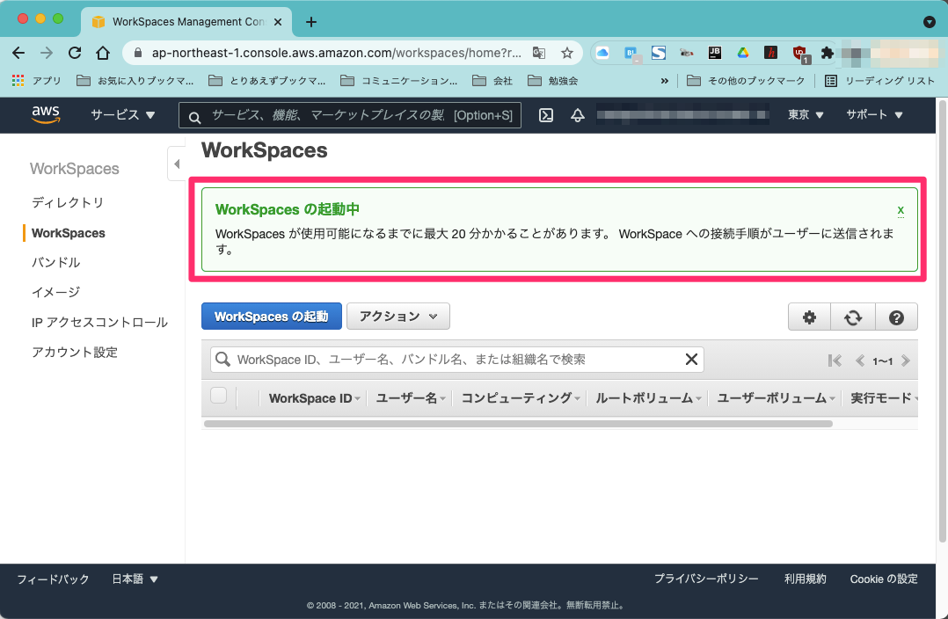Clear the search field with the X icon
948x619 pixels.
point(691,359)
